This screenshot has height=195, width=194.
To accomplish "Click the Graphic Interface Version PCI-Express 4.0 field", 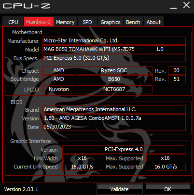I will point(124,149).
